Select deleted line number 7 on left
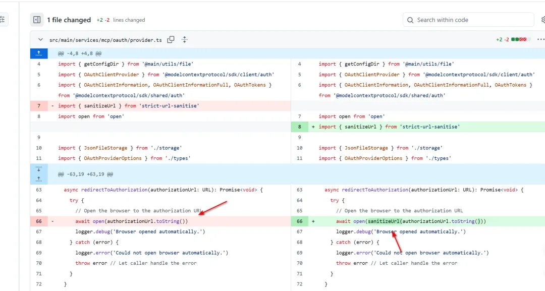 tap(39, 106)
